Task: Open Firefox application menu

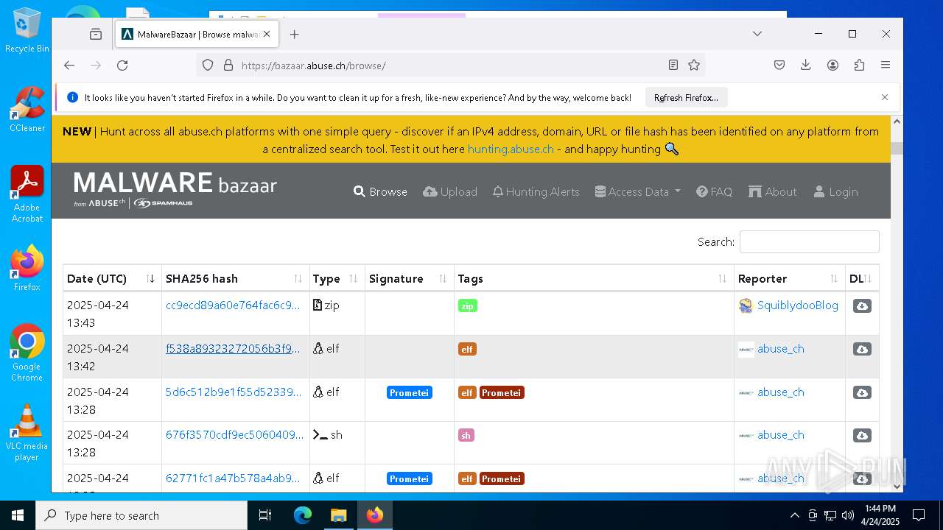Action: pyautogui.click(x=886, y=65)
